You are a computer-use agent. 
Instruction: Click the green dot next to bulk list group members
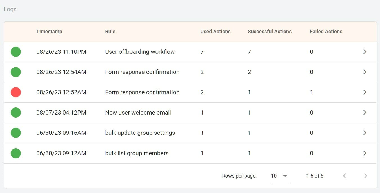tap(16, 153)
